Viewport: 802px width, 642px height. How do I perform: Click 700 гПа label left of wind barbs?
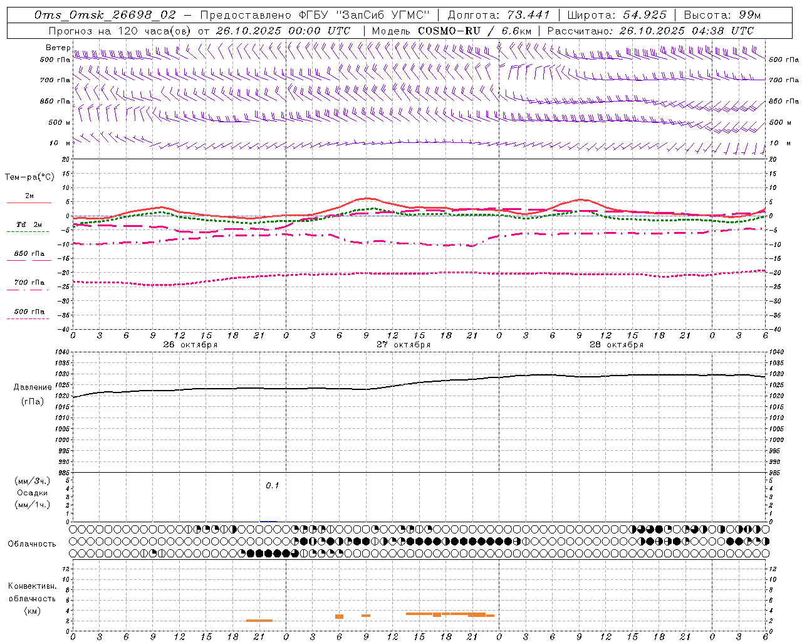(55, 80)
